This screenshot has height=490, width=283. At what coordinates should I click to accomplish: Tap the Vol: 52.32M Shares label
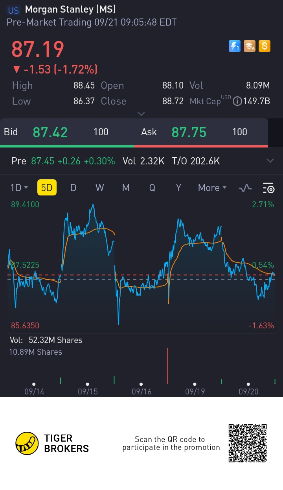(x=46, y=340)
